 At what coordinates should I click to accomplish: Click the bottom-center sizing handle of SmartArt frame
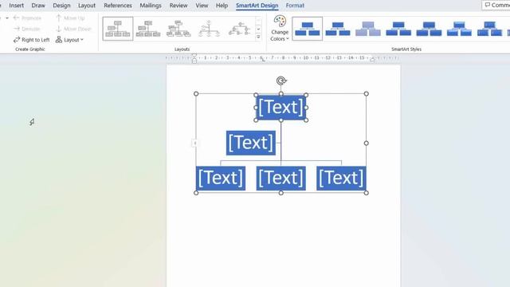281,193
